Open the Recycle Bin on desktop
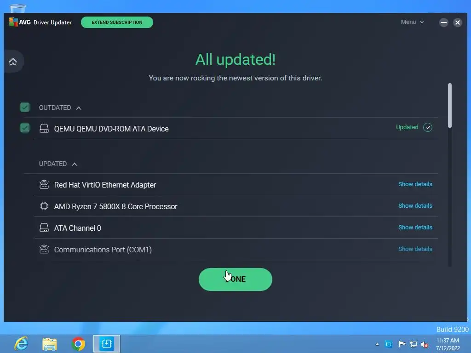Viewport: 471px width, 353px height. [x=18, y=8]
